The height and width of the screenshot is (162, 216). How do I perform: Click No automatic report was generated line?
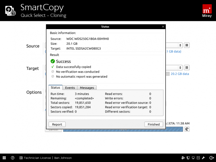(82, 76)
